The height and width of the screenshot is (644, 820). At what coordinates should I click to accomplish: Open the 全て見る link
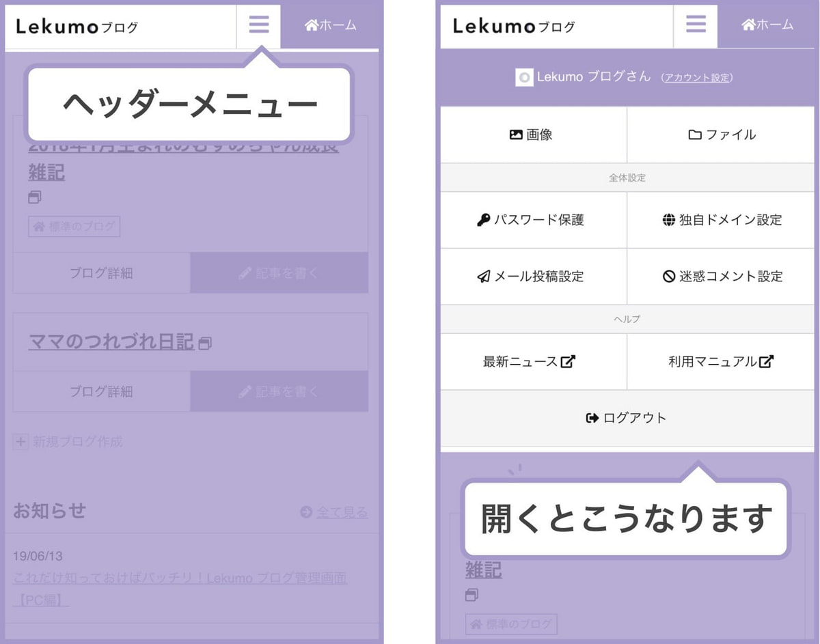coord(342,512)
